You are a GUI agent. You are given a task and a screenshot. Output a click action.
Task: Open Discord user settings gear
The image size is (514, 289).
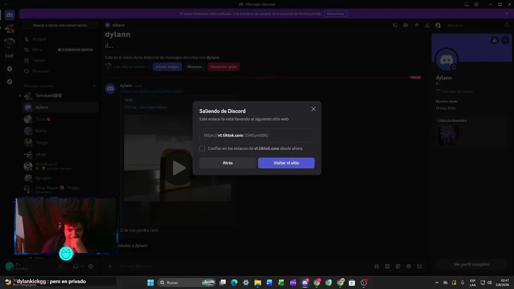pos(91,266)
